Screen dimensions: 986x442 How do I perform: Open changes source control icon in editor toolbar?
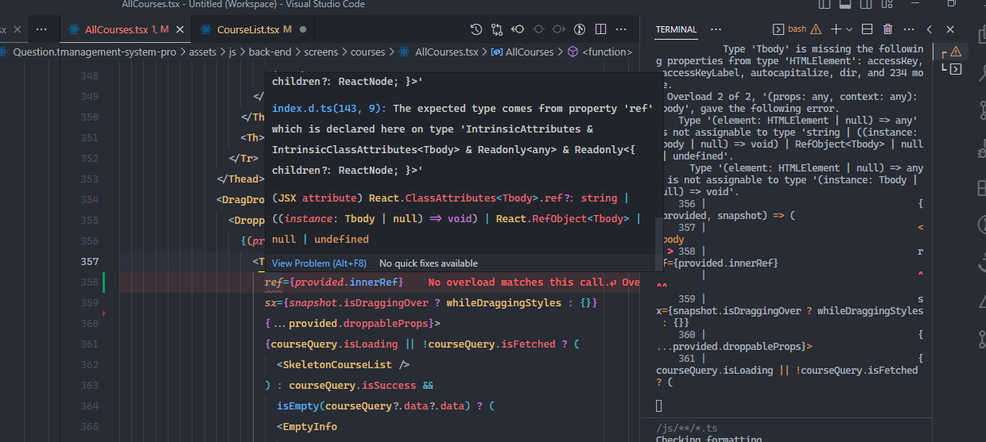pos(580,29)
